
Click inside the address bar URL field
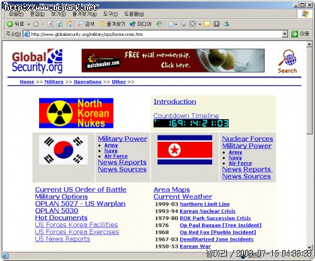(x=156, y=34)
